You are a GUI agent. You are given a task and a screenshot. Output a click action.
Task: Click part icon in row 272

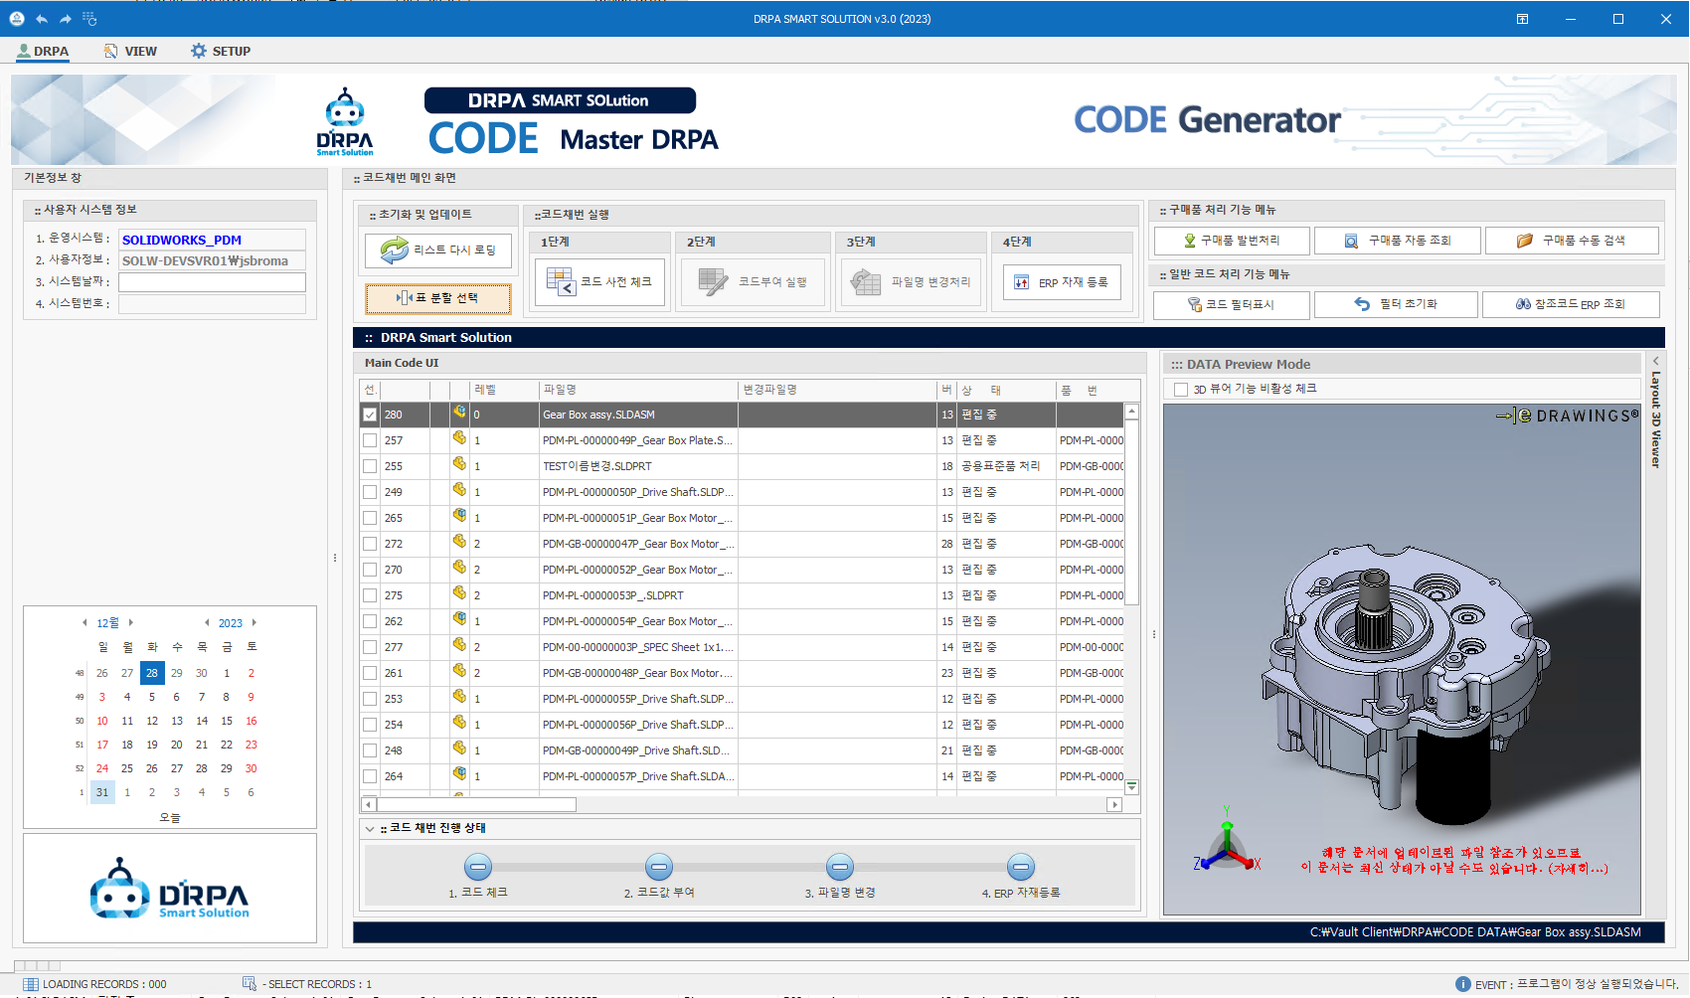pyautogui.click(x=459, y=542)
